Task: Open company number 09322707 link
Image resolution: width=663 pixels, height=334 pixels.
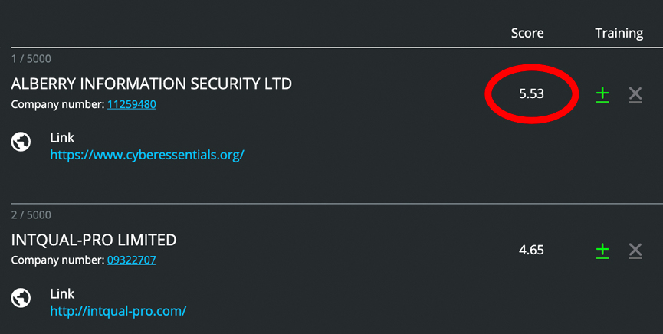Action: [132, 260]
